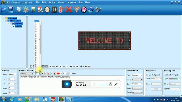Go to previous frame in preview controls
This screenshot has width=182, height=102.
pyautogui.click(x=50, y=67)
